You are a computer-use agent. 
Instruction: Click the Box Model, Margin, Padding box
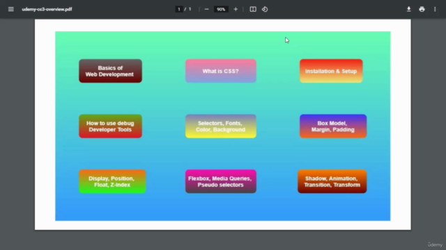tap(333, 126)
